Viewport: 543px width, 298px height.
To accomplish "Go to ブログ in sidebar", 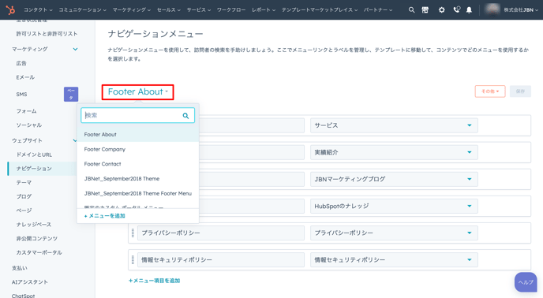I will [x=24, y=196].
